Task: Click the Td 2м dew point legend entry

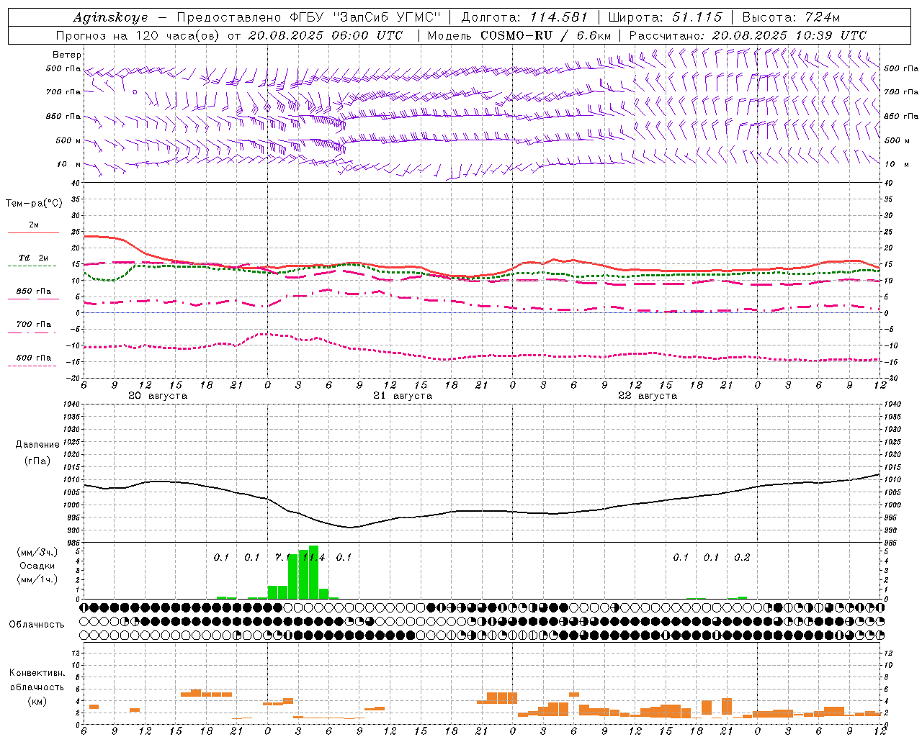Action: click(34, 258)
